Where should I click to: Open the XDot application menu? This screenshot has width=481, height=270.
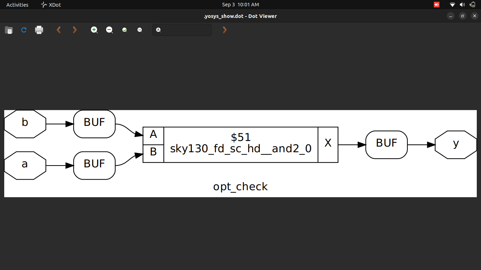(x=51, y=5)
